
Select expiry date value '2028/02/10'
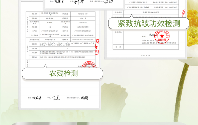tap(83, 22)
